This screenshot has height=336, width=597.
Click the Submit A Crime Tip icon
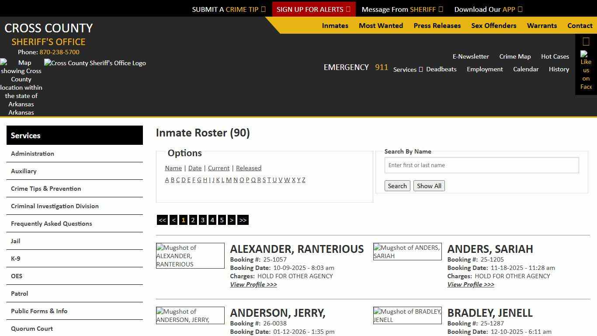[x=263, y=9]
